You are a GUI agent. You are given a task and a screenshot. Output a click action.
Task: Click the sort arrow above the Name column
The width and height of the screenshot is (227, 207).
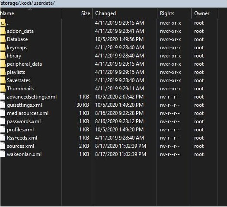click(30, 10)
